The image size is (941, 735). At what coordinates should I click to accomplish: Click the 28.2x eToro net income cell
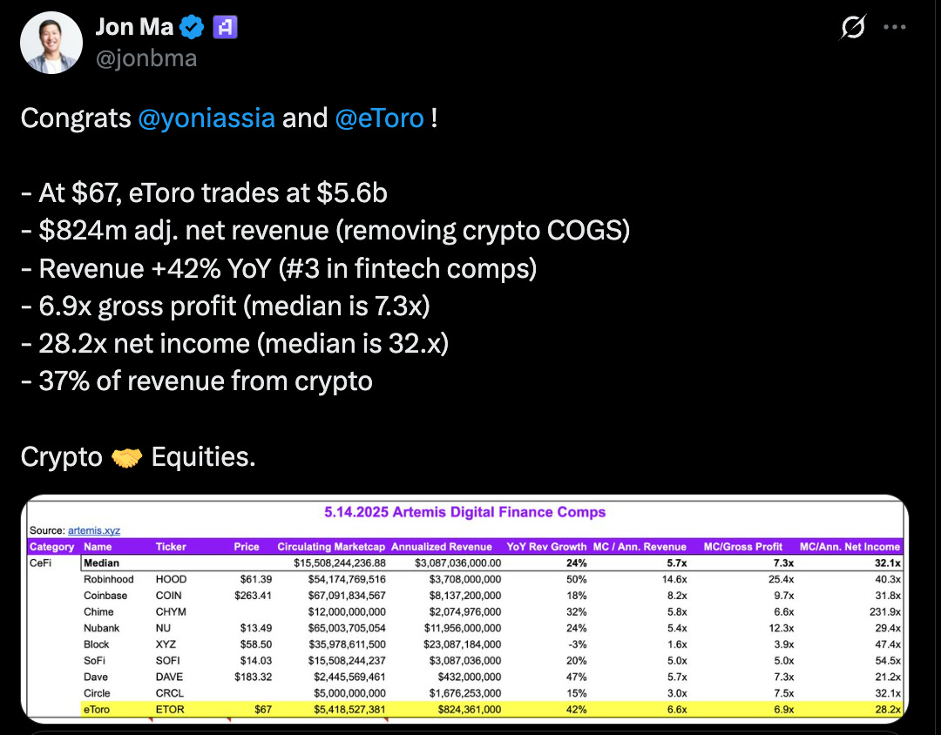888,709
